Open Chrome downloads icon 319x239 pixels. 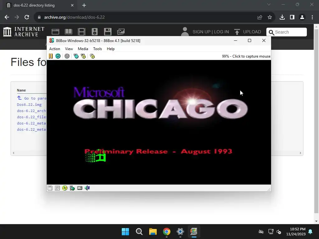pos(282,17)
